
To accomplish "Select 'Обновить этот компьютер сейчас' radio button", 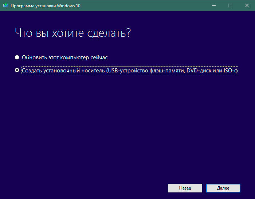I will (17, 57).
